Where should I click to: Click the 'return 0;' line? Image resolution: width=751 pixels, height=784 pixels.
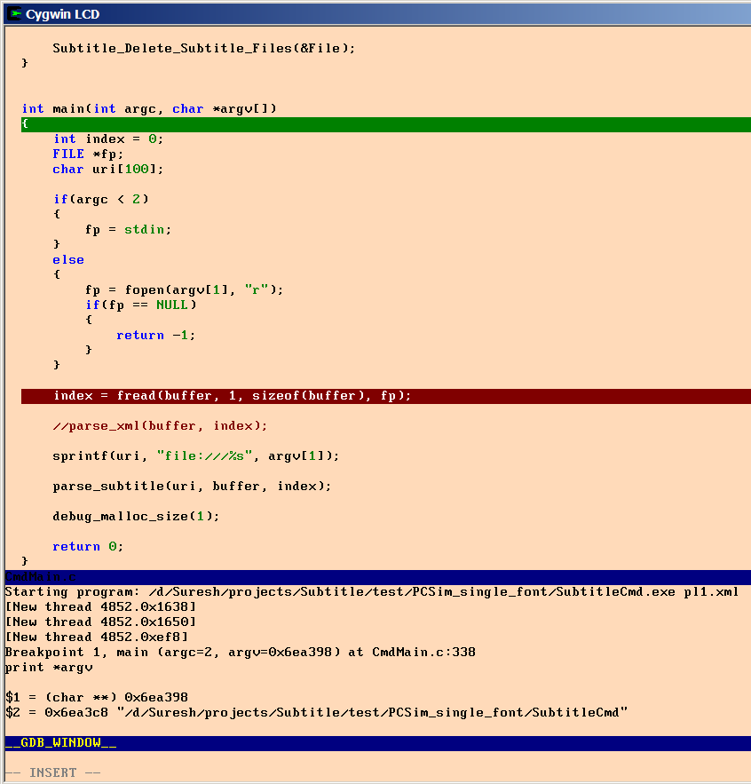(x=88, y=547)
